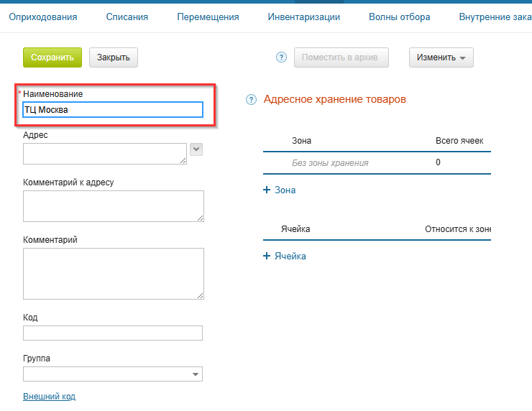Go to the Перемещения tab
The width and height of the screenshot is (532, 411).
point(208,17)
